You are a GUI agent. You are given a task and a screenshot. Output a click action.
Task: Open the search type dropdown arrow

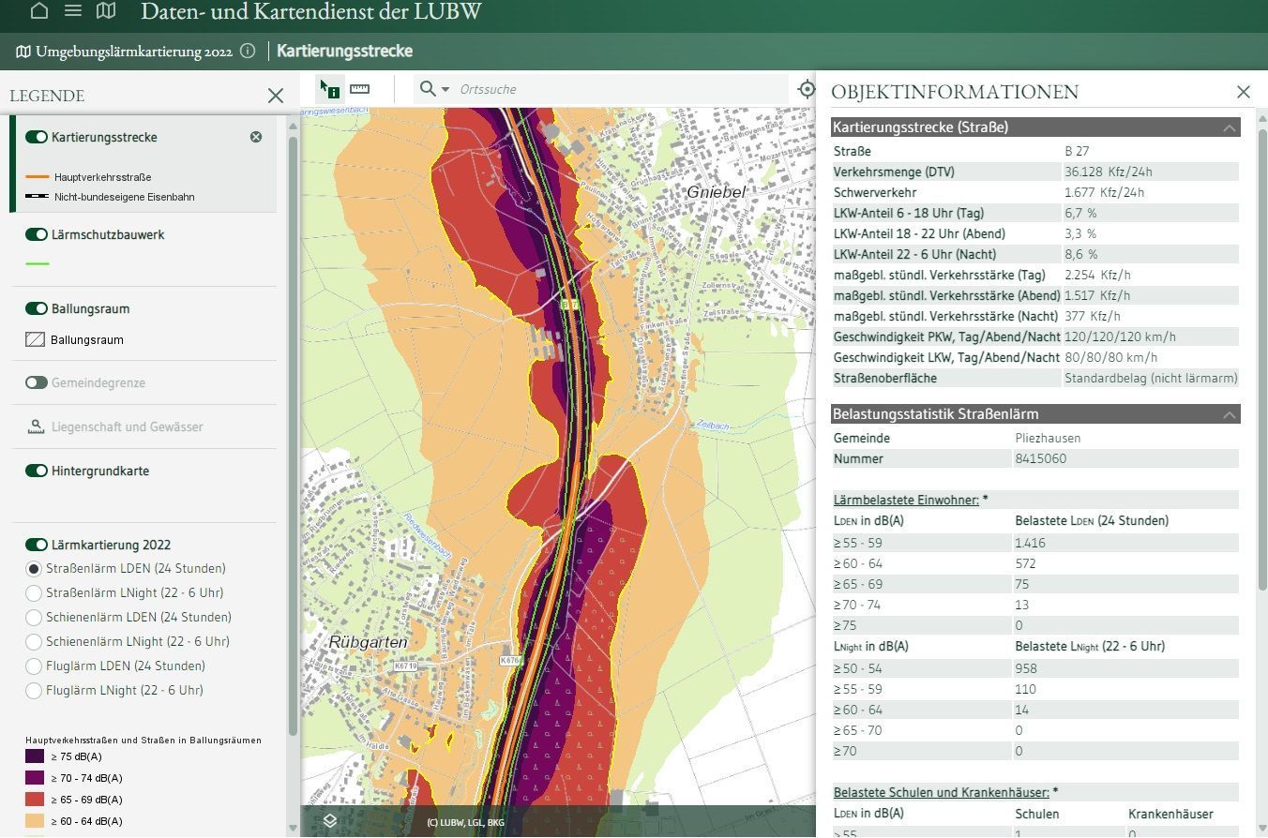[445, 89]
